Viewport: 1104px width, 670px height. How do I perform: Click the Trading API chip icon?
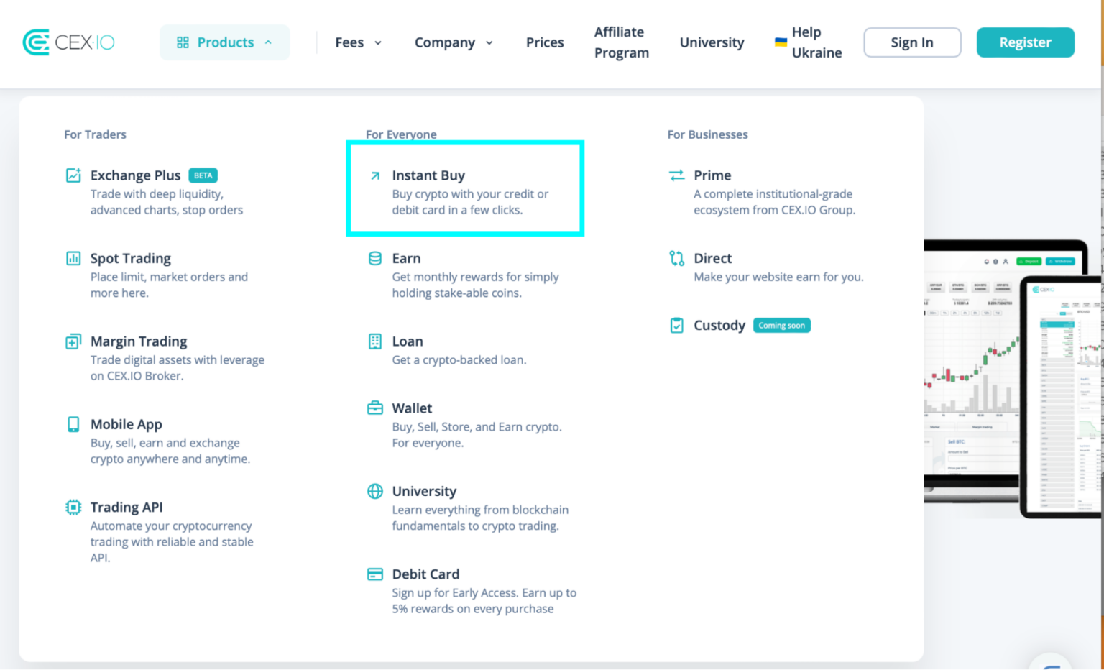[x=73, y=507]
